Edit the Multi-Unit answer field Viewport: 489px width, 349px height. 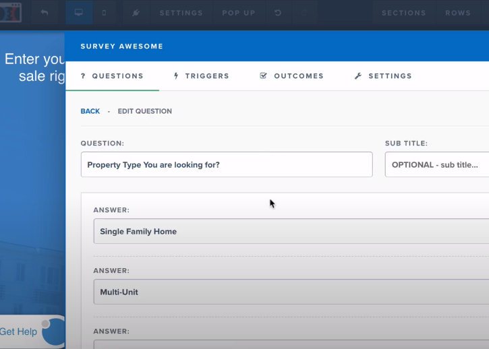[291, 292]
